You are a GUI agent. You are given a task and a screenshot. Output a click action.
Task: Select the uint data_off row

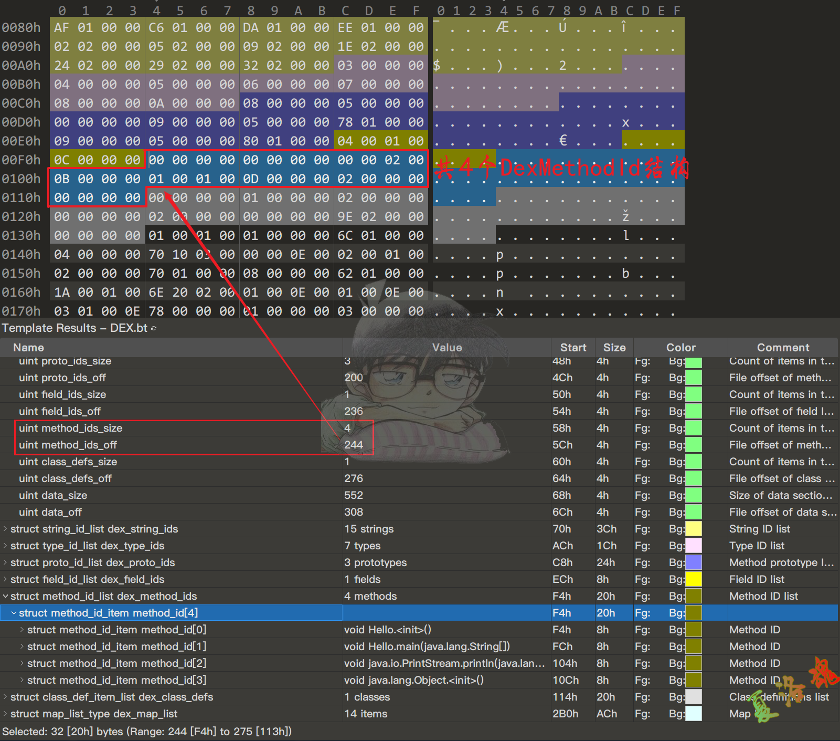click(x=50, y=512)
